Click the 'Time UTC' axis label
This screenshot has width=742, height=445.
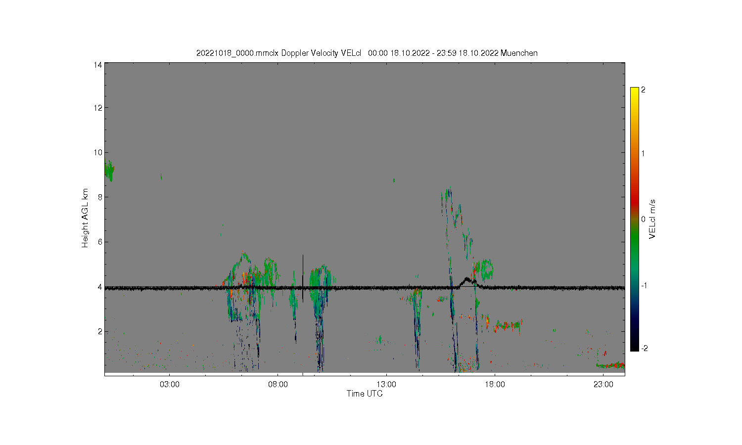coord(365,394)
